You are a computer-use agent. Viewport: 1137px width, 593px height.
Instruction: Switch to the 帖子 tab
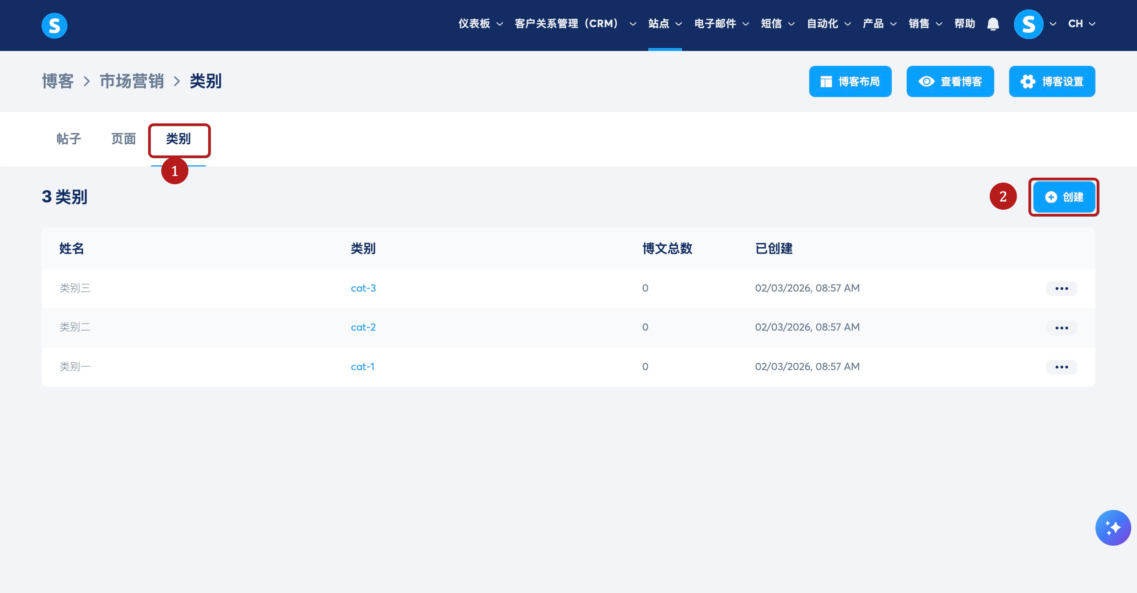69,139
